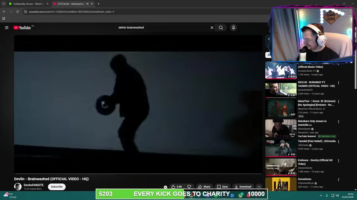The width and height of the screenshot is (357, 200).
Task: Open the Xbox icon on taskbar
Action: (240, 195)
